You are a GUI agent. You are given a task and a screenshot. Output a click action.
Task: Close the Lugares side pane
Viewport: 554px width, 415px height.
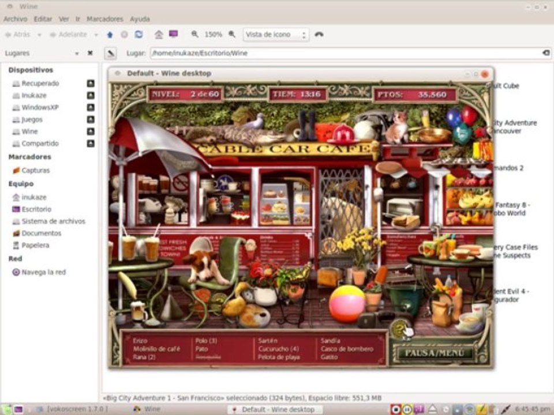(90, 53)
